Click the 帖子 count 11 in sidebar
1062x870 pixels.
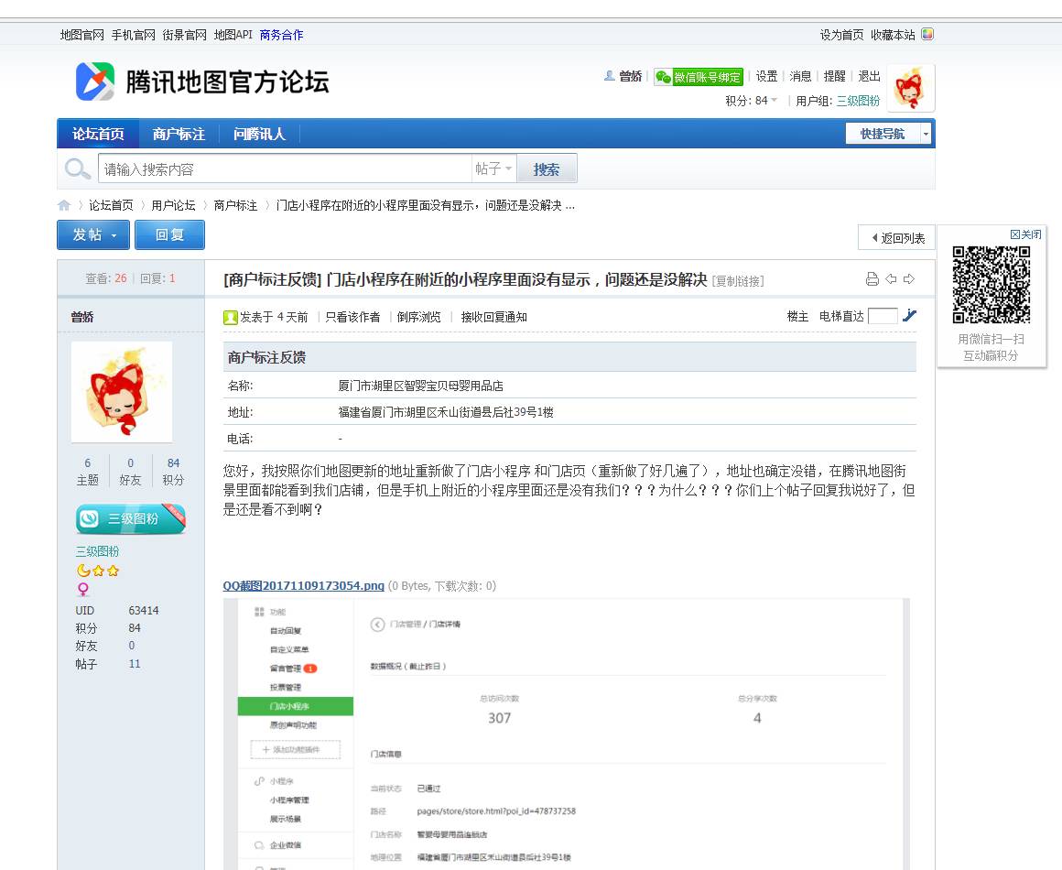134,664
